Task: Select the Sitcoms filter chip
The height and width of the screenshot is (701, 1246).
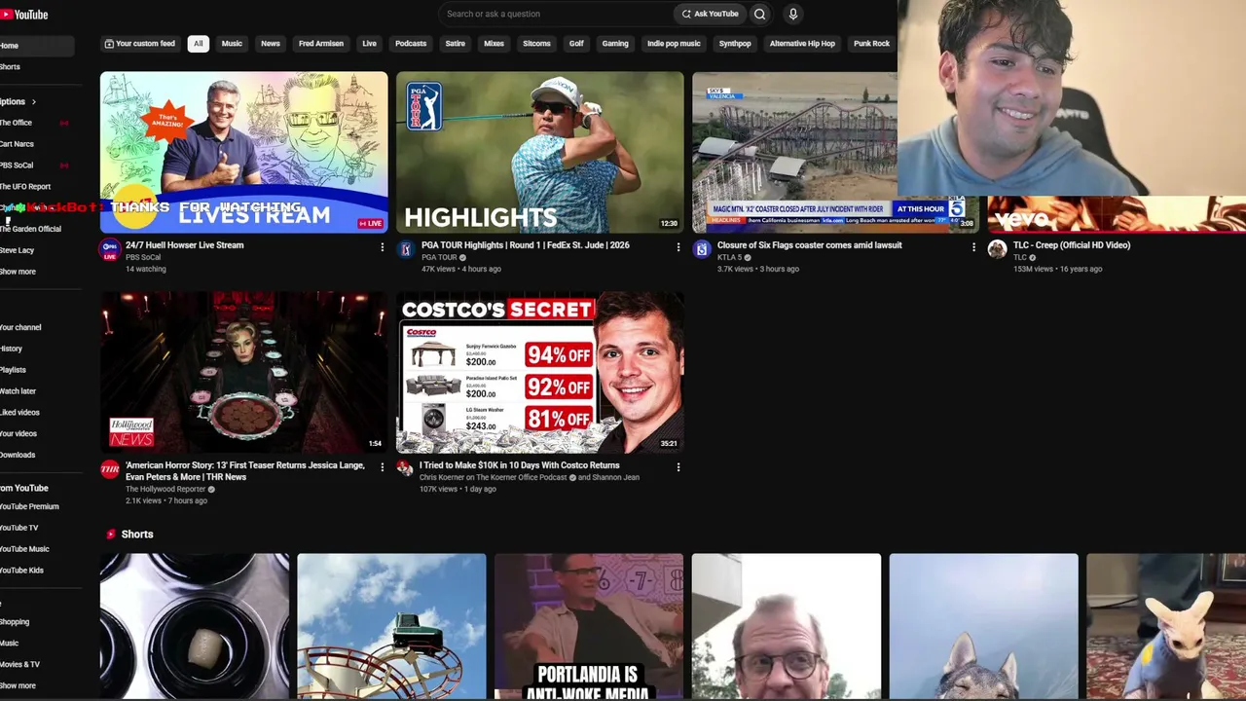Action: (x=536, y=44)
